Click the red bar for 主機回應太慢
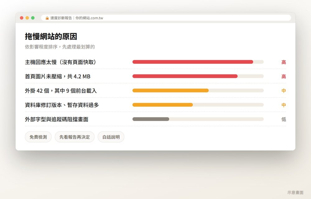Image resolution: width=311 pixels, height=199 pixels. point(193,62)
